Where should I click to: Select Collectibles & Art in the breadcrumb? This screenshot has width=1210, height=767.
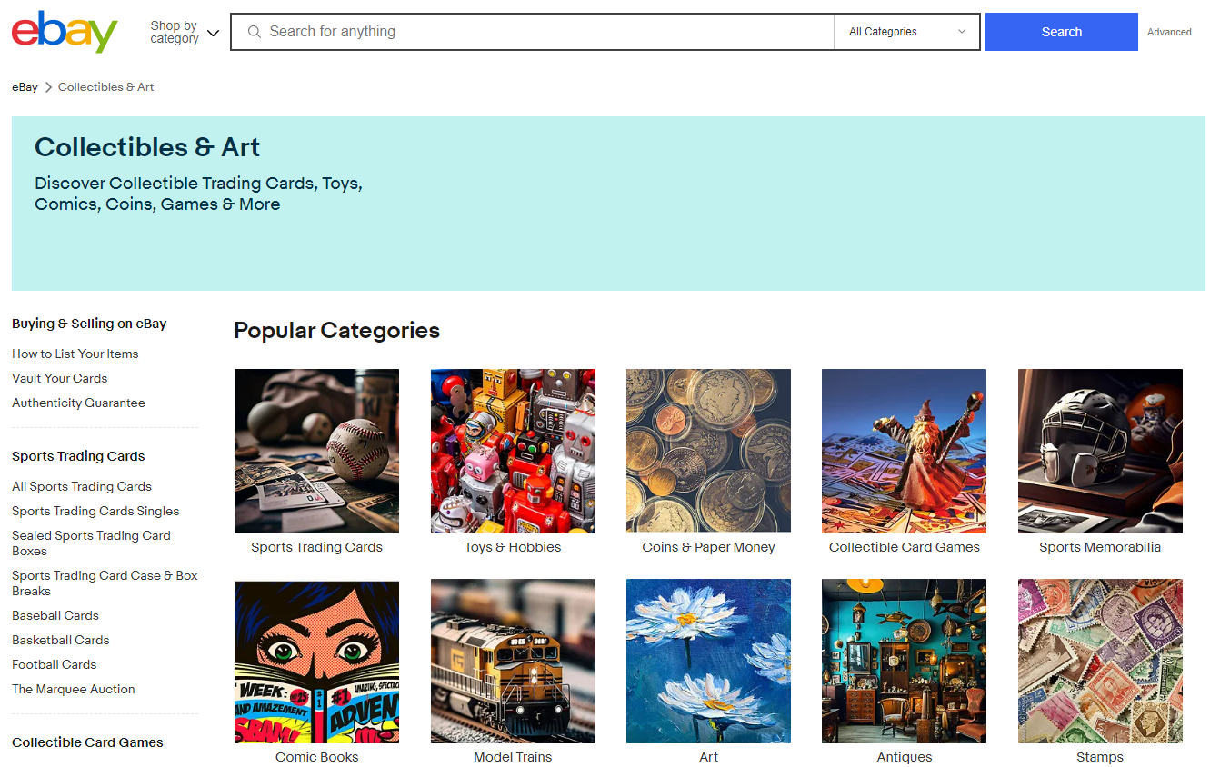click(x=105, y=86)
